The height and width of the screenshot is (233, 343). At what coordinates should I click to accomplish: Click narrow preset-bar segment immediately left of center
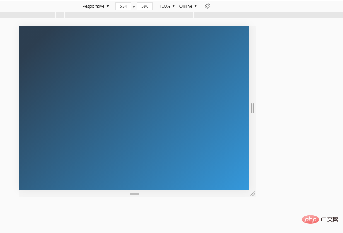click(70, 15)
